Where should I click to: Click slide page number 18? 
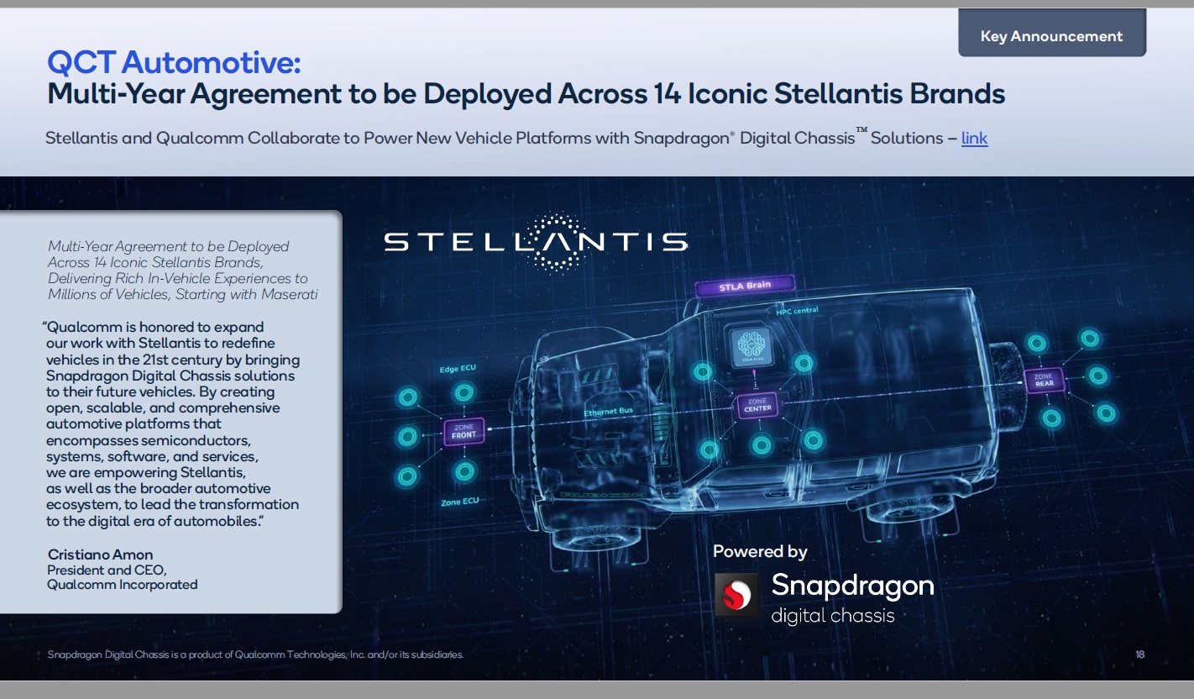1139,654
